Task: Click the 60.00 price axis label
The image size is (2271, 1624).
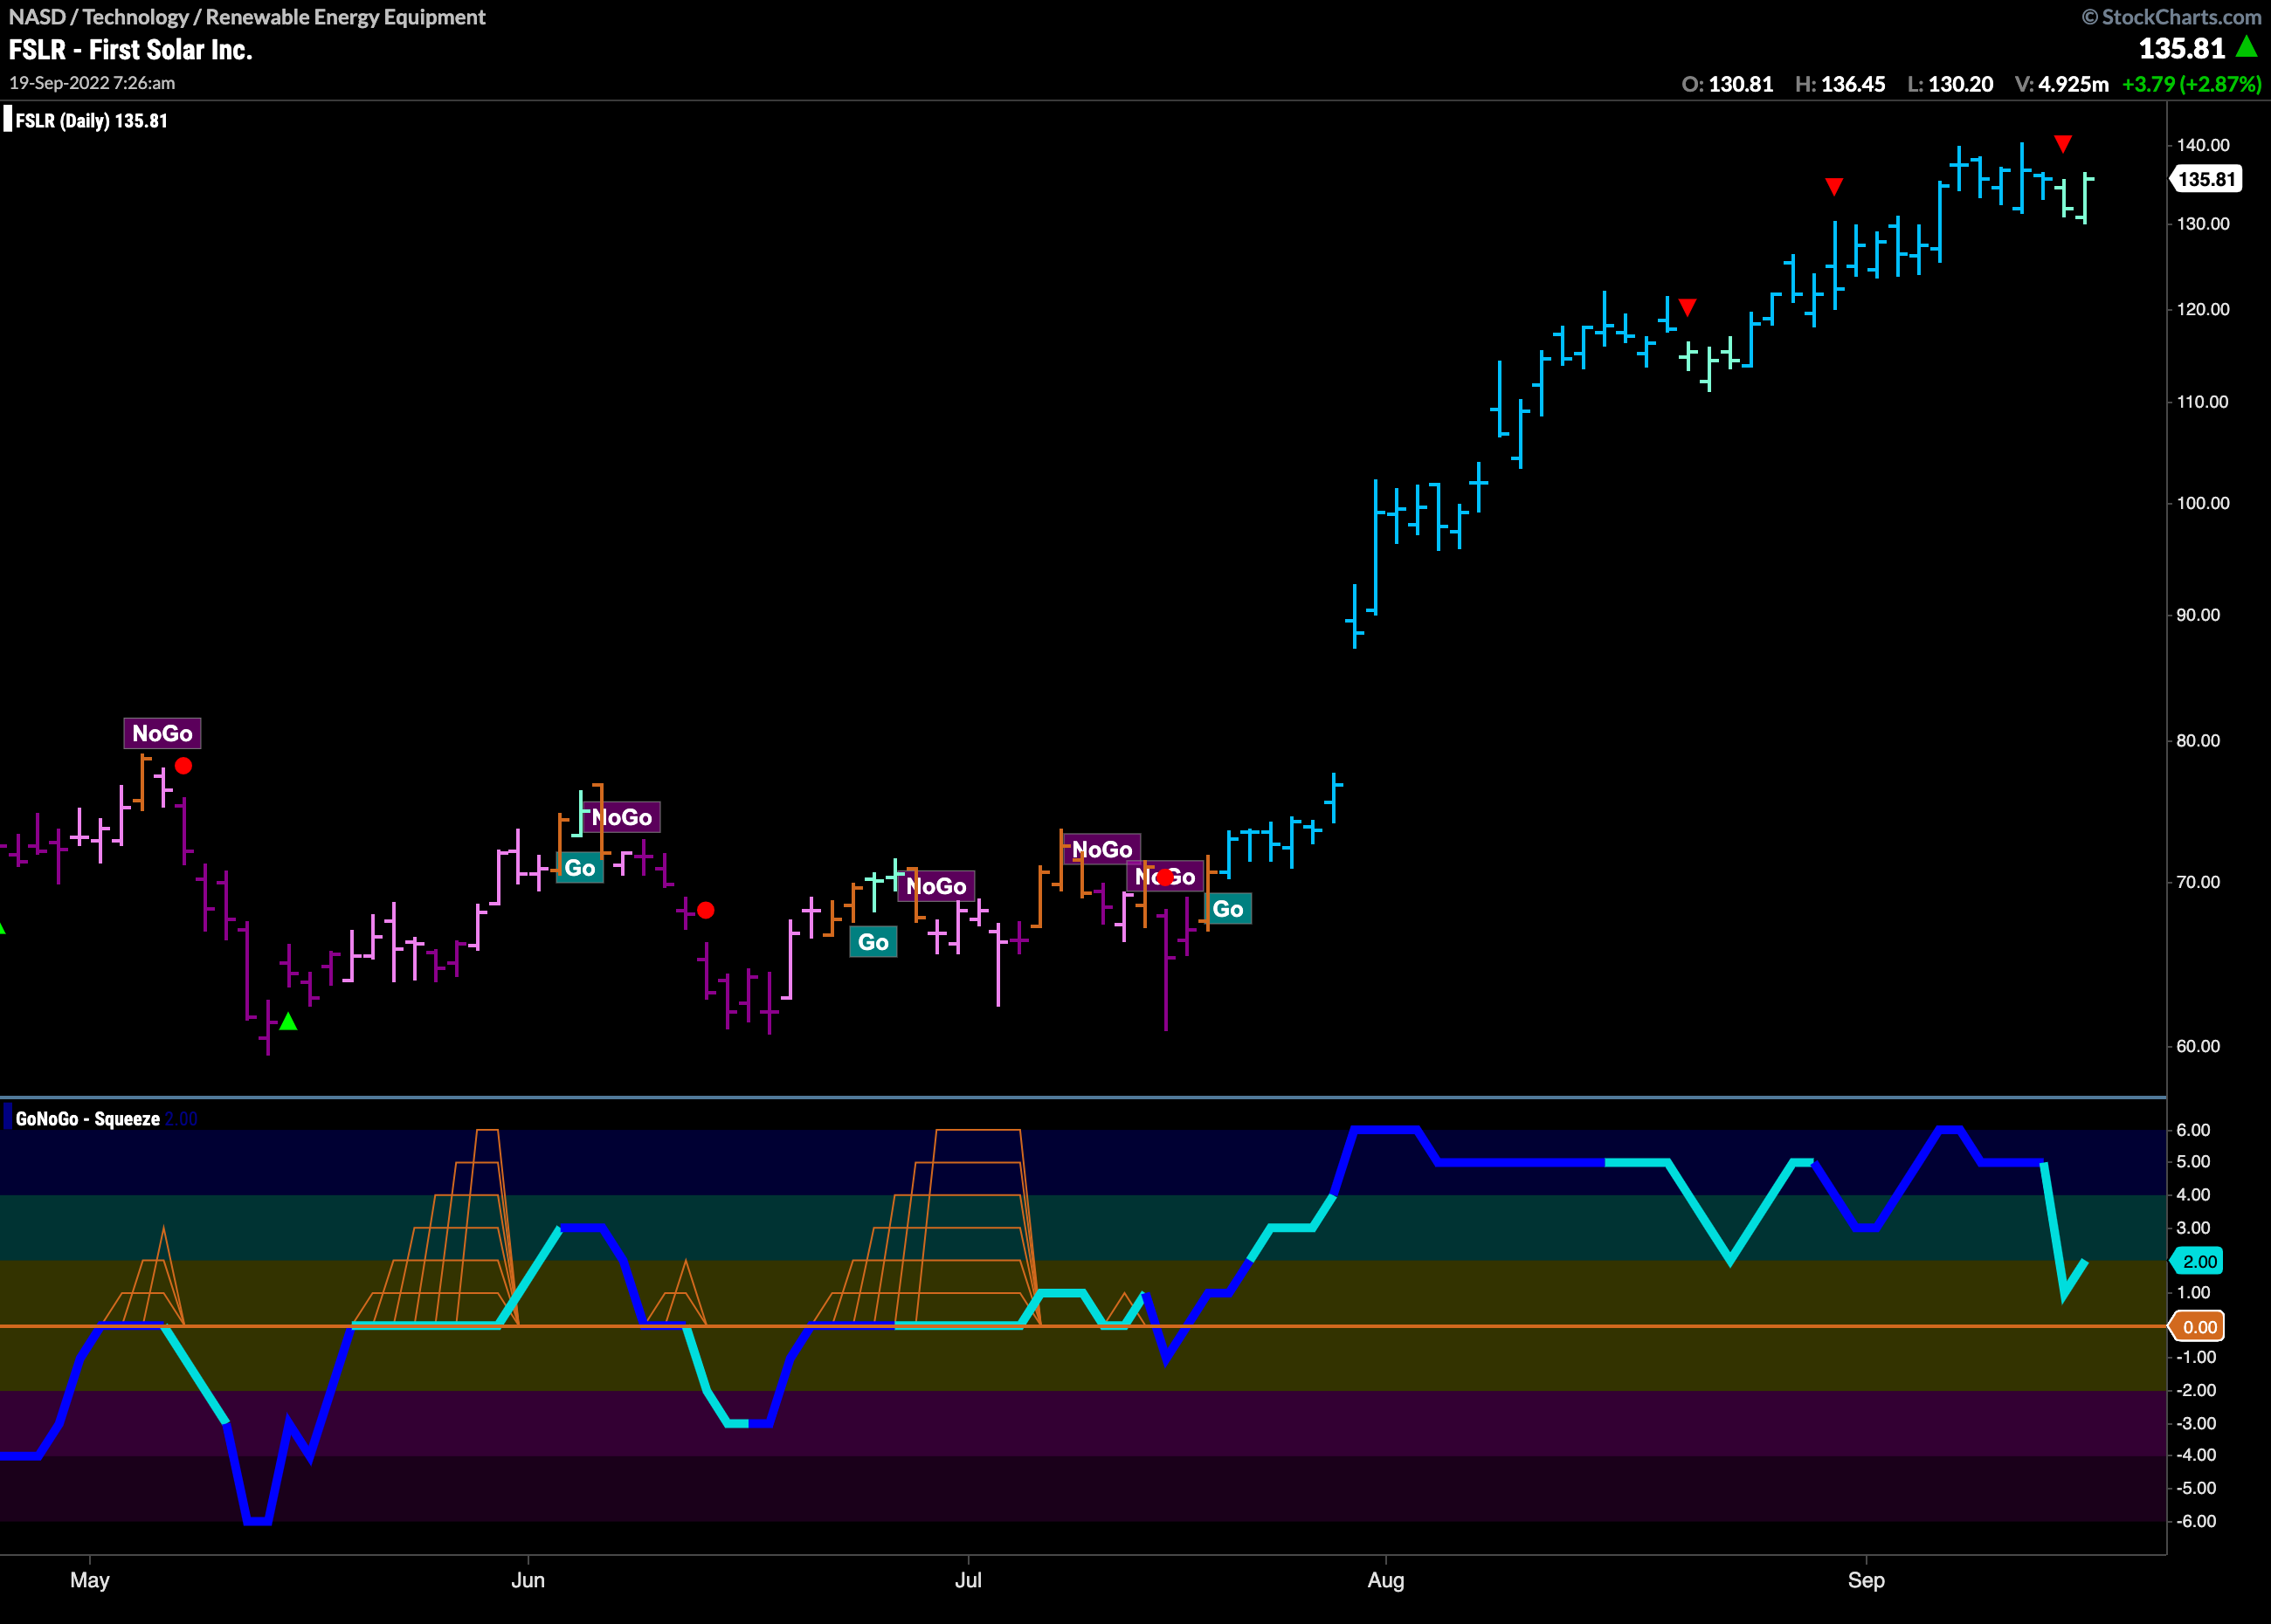Action: pyautogui.click(x=2197, y=1046)
